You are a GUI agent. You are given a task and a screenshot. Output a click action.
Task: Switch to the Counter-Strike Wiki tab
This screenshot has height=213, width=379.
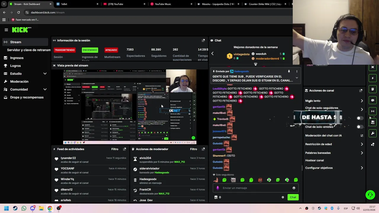pos(265,4)
